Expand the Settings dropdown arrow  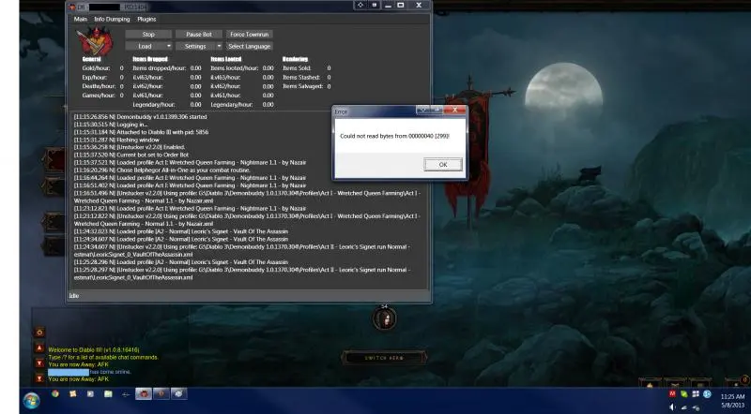click(x=218, y=46)
